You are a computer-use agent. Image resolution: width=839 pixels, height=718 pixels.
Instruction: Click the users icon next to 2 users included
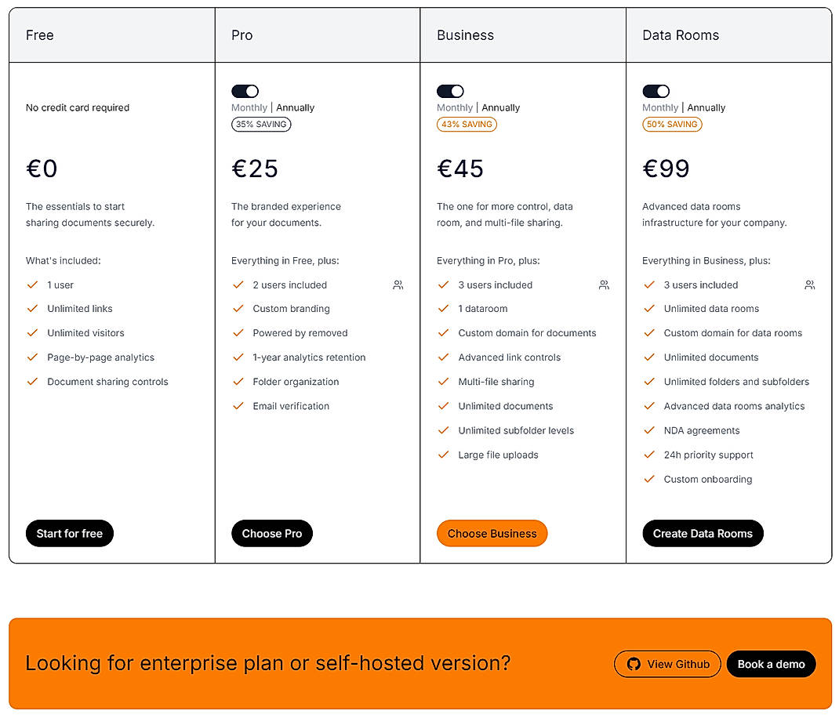pos(398,285)
